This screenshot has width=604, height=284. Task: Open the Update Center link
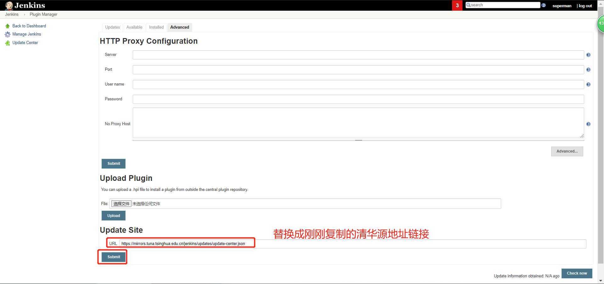[25, 43]
